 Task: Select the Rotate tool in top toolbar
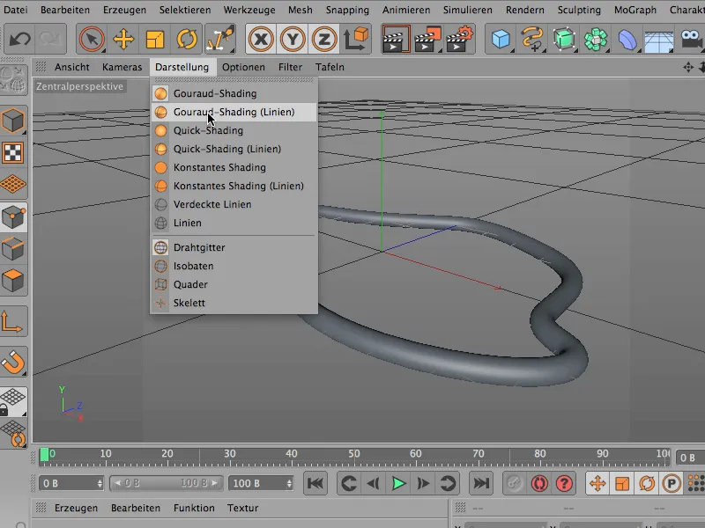coord(187,39)
